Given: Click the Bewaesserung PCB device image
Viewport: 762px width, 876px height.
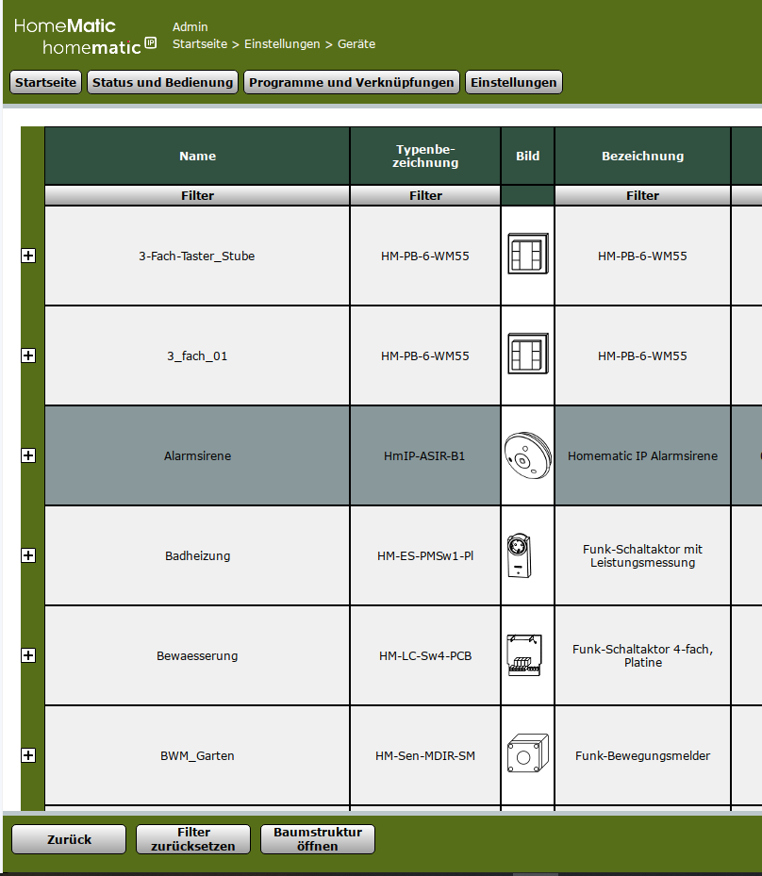Looking at the screenshot, I should (524, 654).
